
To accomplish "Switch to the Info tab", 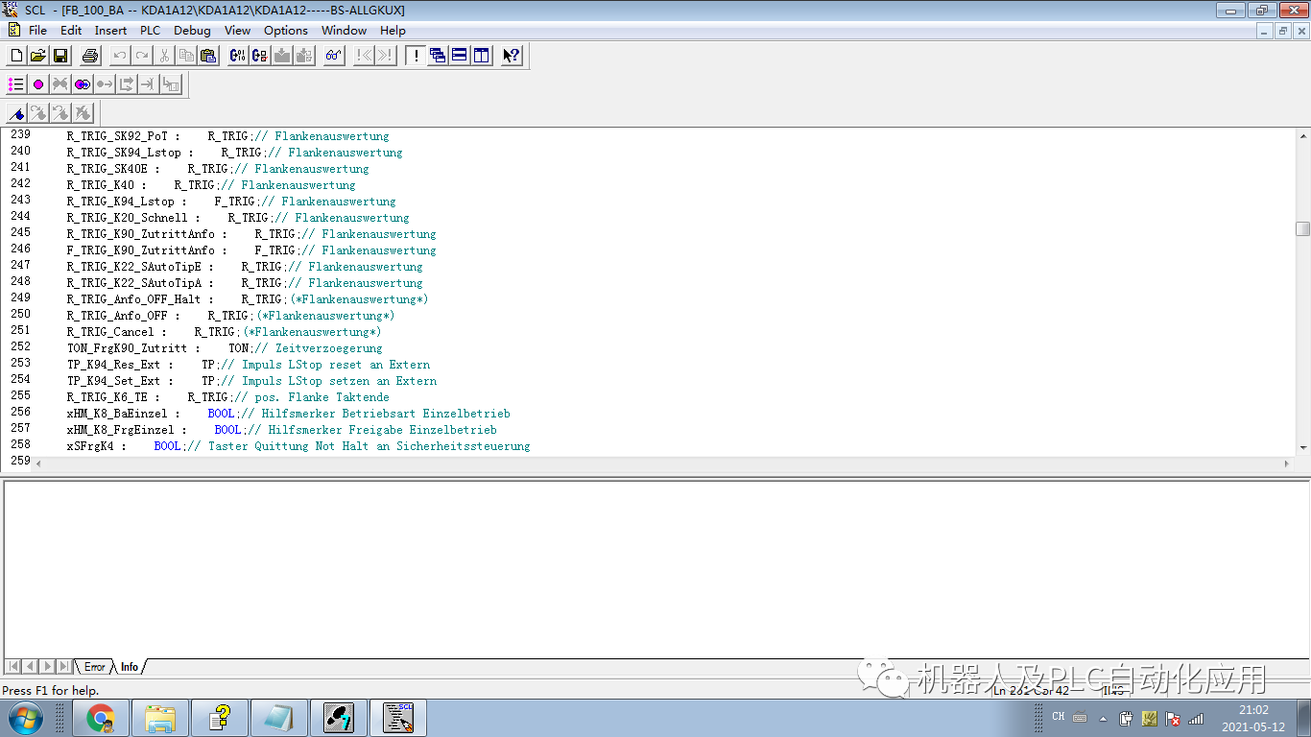I will pos(129,667).
